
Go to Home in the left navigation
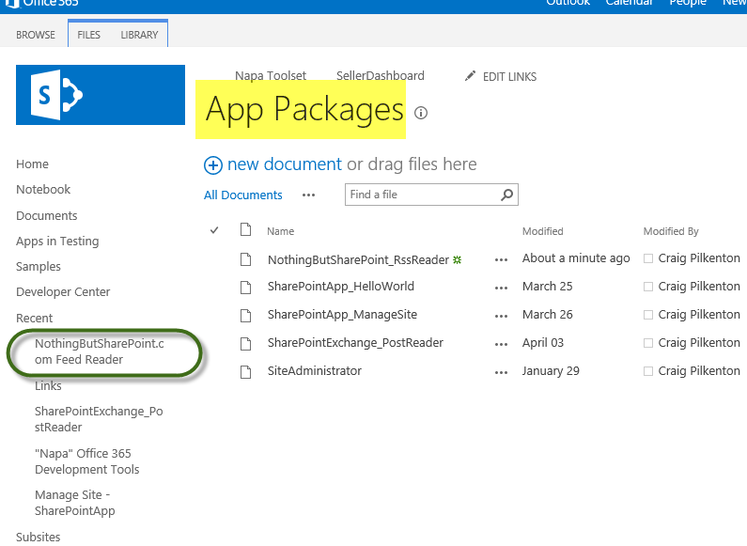tap(32, 164)
